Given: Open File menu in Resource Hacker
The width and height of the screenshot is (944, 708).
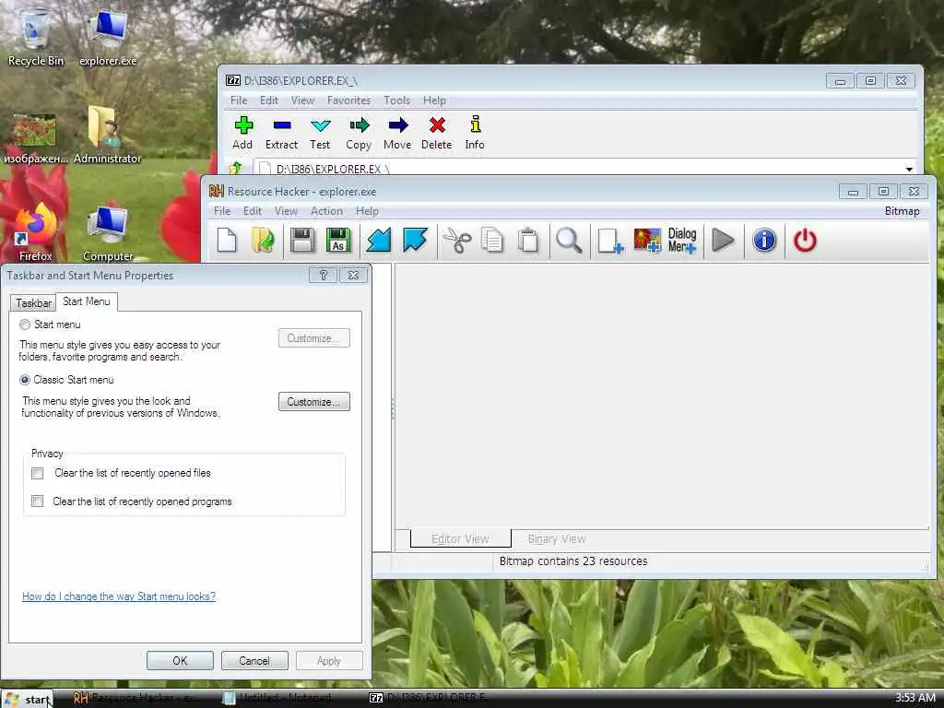Looking at the screenshot, I should click(x=222, y=211).
